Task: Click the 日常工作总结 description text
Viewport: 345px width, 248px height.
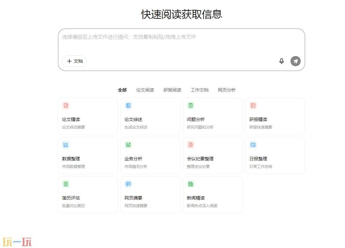Action: coord(261,167)
